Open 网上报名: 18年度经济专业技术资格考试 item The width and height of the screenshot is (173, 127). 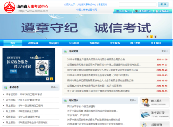pyautogui.click(x=27, y=123)
